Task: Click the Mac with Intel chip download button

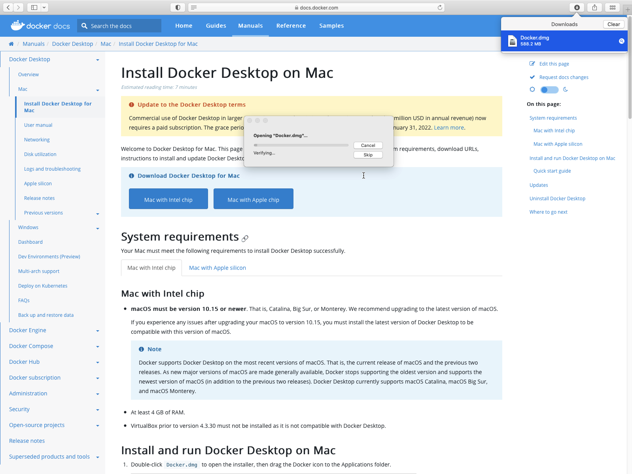Action: (168, 199)
